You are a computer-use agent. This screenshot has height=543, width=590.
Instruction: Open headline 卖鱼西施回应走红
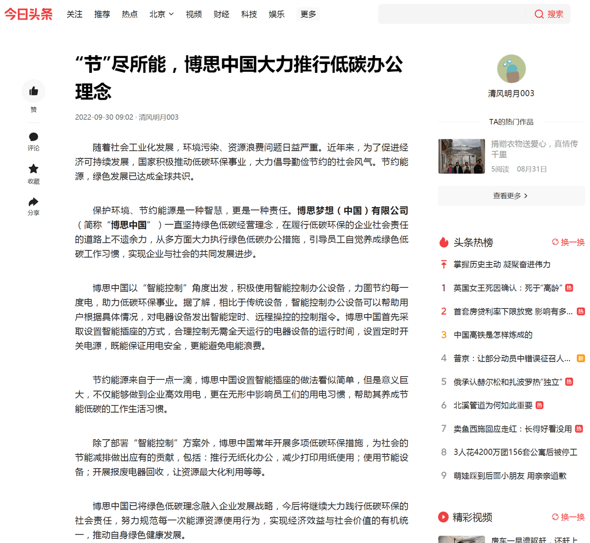coord(513,429)
